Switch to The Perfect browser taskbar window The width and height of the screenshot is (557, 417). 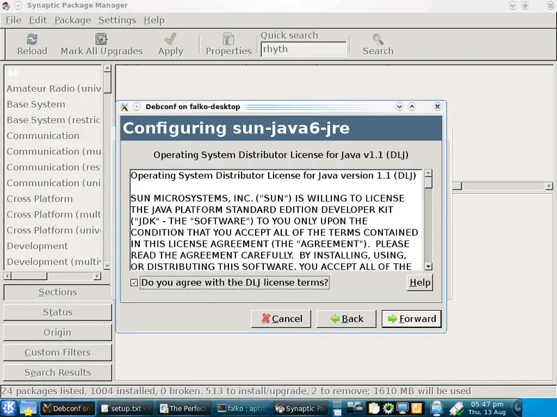(185, 409)
